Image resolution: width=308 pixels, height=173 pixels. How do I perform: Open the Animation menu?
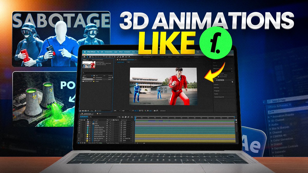[127, 52]
